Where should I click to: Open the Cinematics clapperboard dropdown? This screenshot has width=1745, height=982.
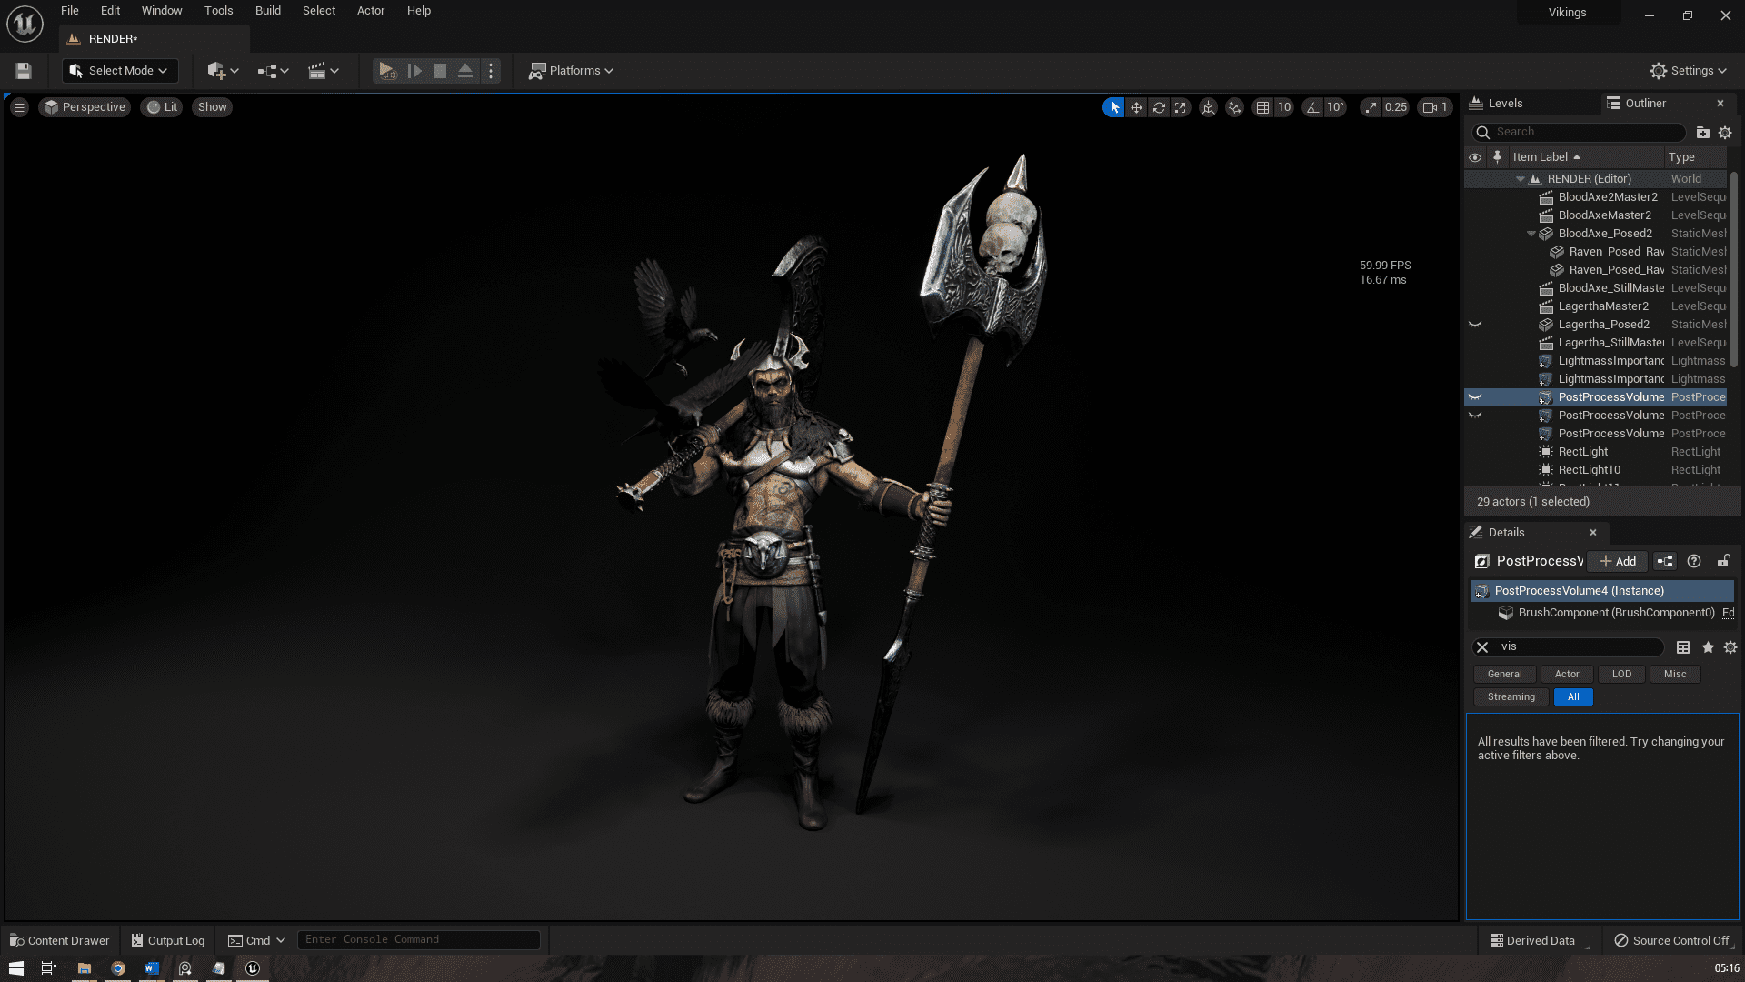tap(323, 71)
